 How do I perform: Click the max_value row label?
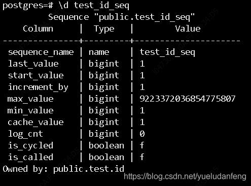coord(30,99)
